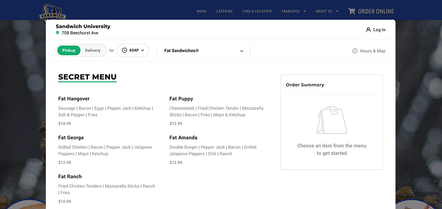Click the user profile icon
This screenshot has width=442, height=209.
tap(368, 30)
